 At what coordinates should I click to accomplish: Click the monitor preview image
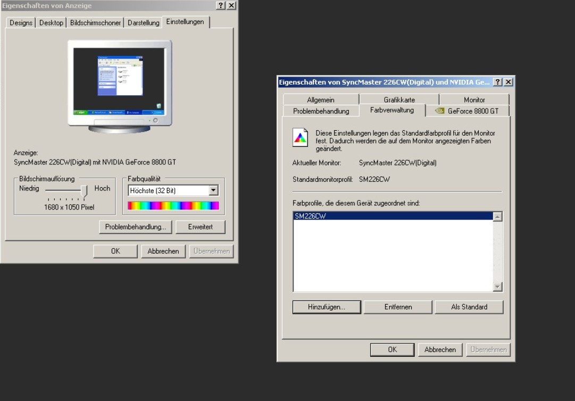[x=120, y=85]
